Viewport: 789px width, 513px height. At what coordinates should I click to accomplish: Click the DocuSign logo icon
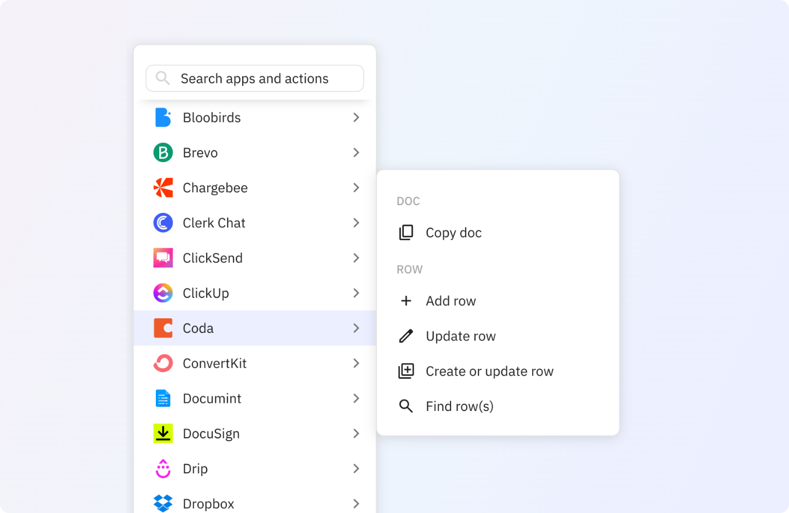point(163,433)
